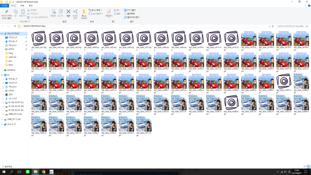Click Select all in the ribbon

pos(130,10)
